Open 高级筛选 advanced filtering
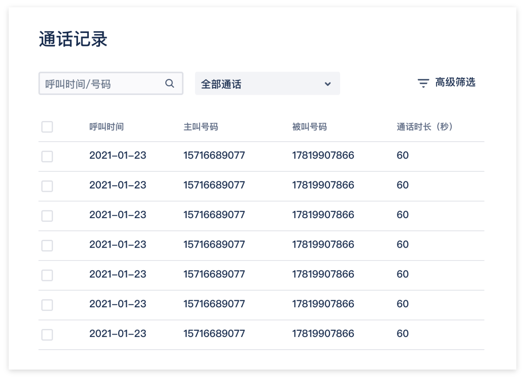This screenshot has height=380, width=525. click(x=455, y=82)
